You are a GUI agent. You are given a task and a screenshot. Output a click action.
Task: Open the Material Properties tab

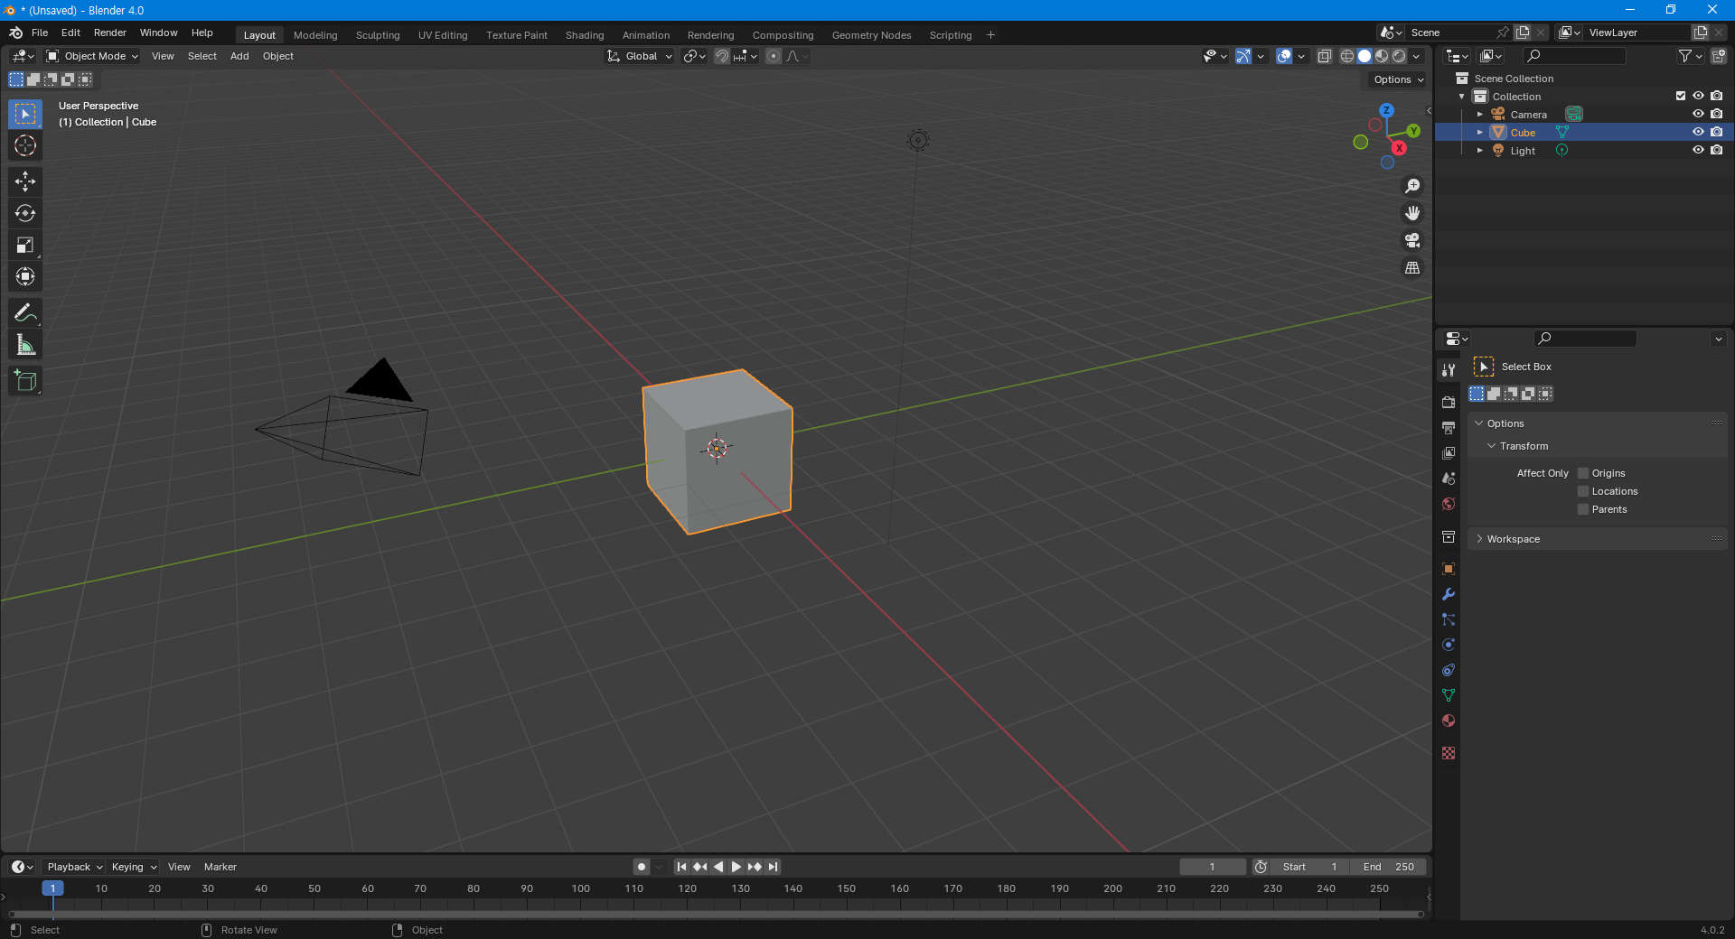[1448, 721]
